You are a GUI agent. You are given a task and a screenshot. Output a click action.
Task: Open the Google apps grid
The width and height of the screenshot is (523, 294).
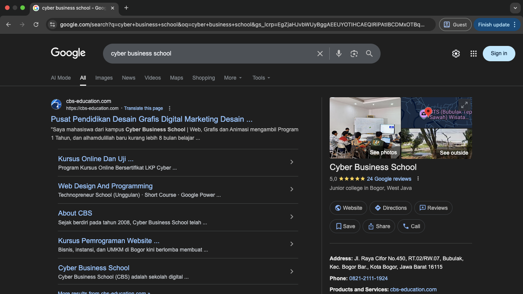(x=473, y=54)
